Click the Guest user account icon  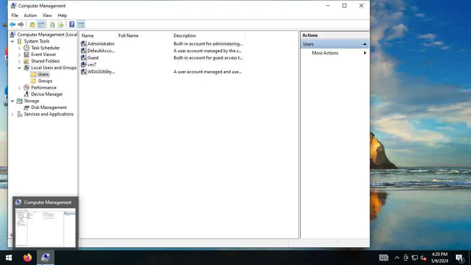coord(84,58)
